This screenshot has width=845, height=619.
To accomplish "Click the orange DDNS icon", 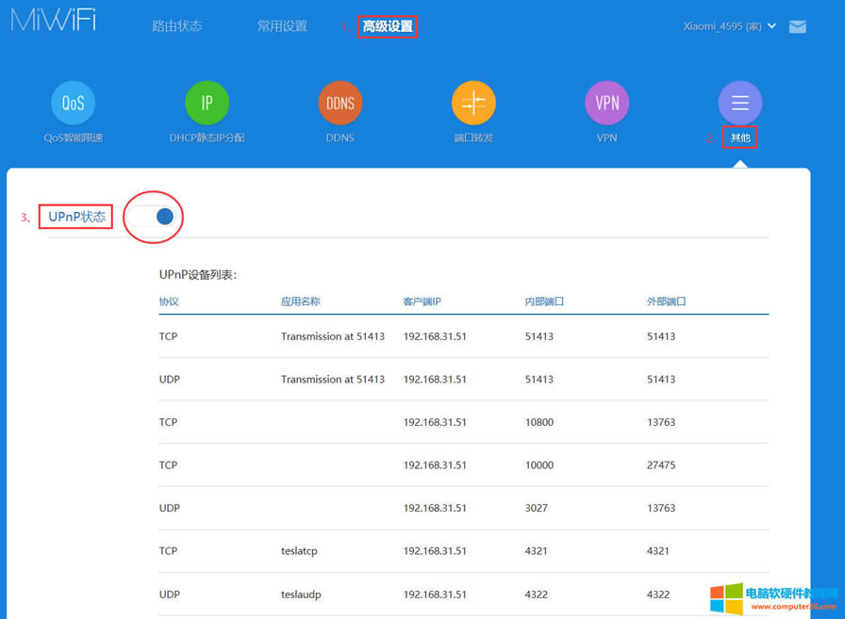I will (x=340, y=103).
